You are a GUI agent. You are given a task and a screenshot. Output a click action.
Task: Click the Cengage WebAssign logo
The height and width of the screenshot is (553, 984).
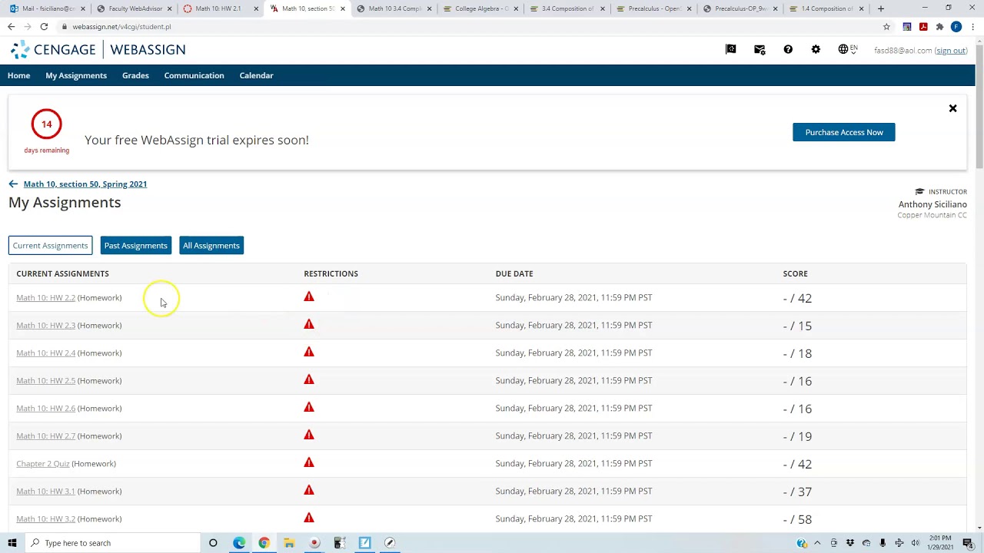click(98, 50)
